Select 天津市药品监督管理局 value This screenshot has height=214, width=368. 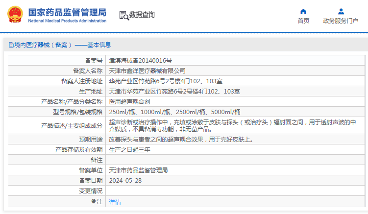point(138,170)
